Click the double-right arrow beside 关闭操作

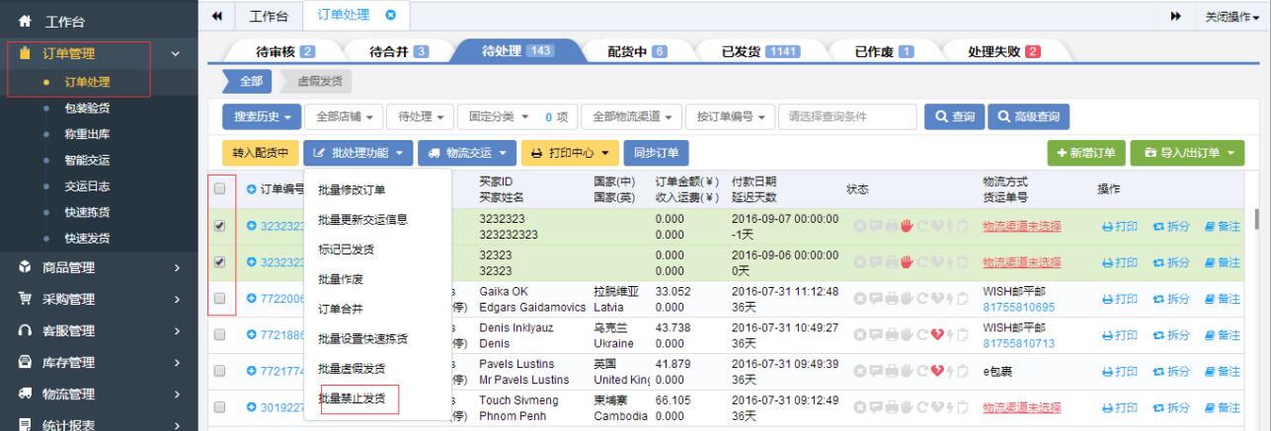1176,17
